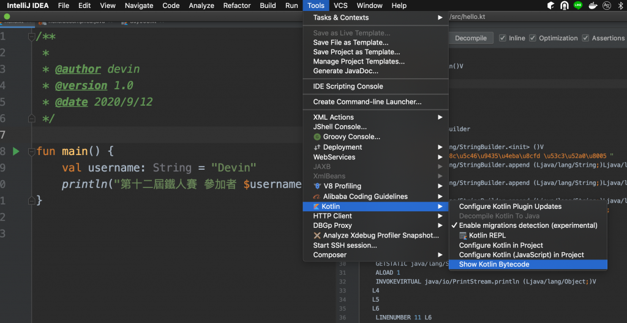Viewport: 627px width, 323px height.
Task: Click closing brace fold marker at line 11
Action: [32, 200]
